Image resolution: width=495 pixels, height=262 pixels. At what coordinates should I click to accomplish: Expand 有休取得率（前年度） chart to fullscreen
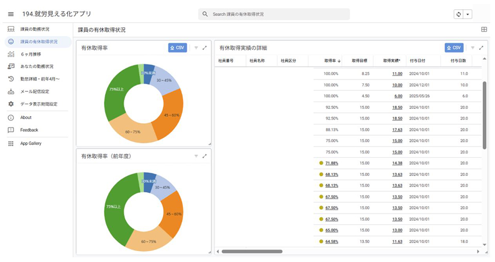205,156
